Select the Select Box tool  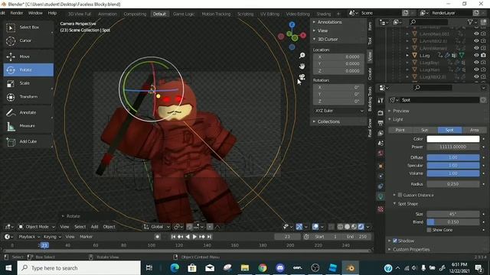tap(28, 27)
